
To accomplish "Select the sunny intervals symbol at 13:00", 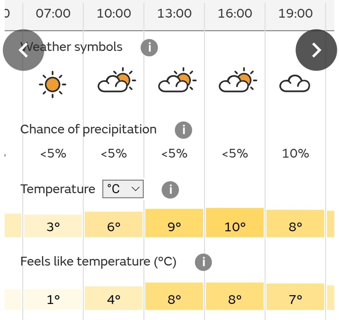I will point(178,80).
